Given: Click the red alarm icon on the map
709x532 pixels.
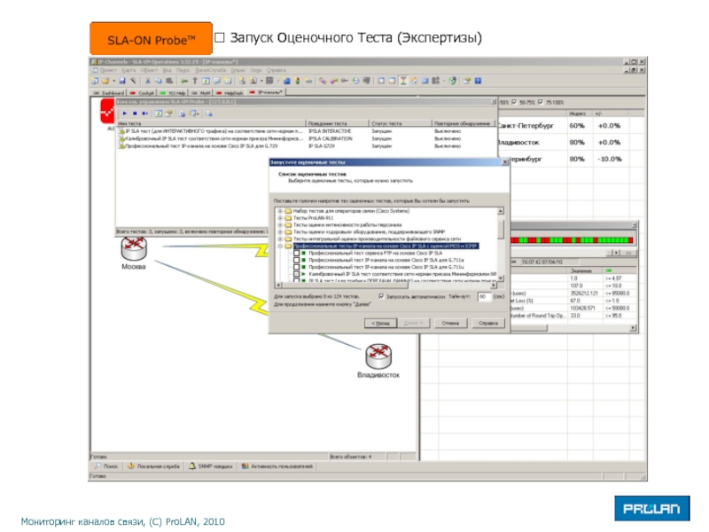Looking at the screenshot, I should coord(107,110).
